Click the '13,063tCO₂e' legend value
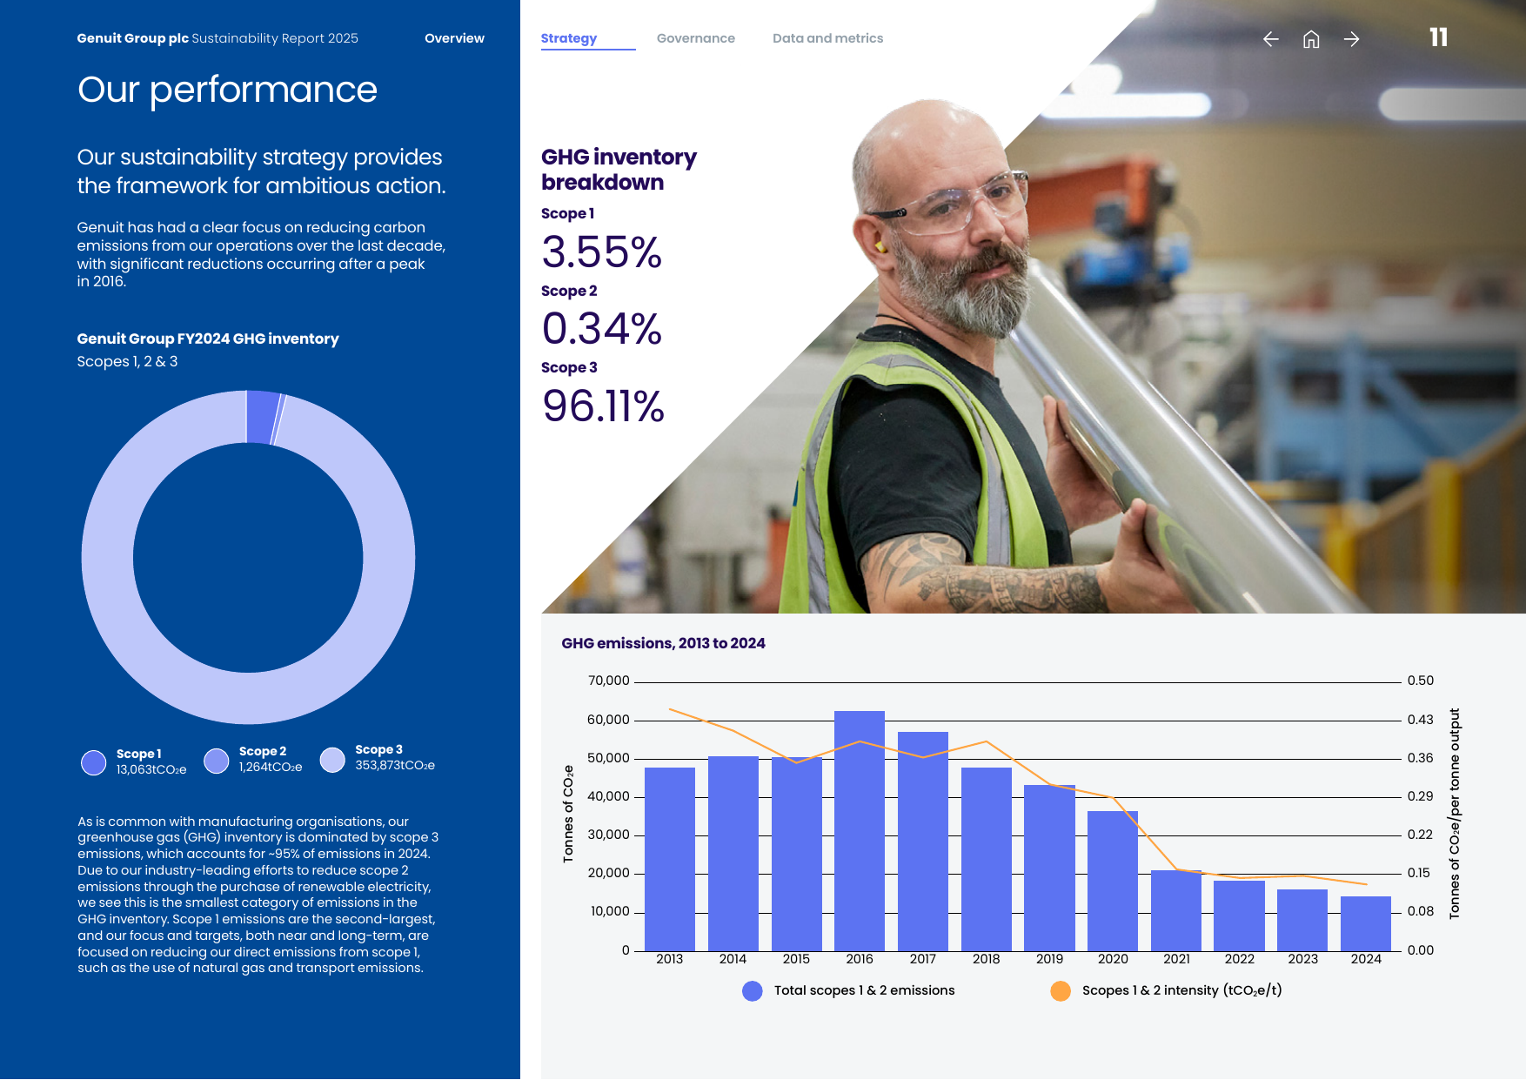This screenshot has height=1080, width=1526. point(151,770)
